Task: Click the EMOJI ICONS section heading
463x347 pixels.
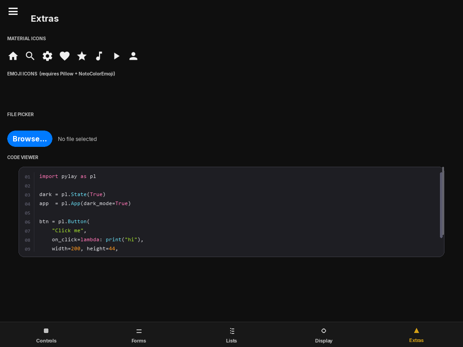Action: coord(61,74)
